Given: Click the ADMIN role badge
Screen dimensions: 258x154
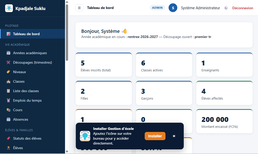Looking at the screenshot, I should click(157, 8).
